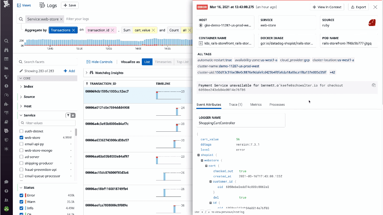Collapse the Service facet

21,115
